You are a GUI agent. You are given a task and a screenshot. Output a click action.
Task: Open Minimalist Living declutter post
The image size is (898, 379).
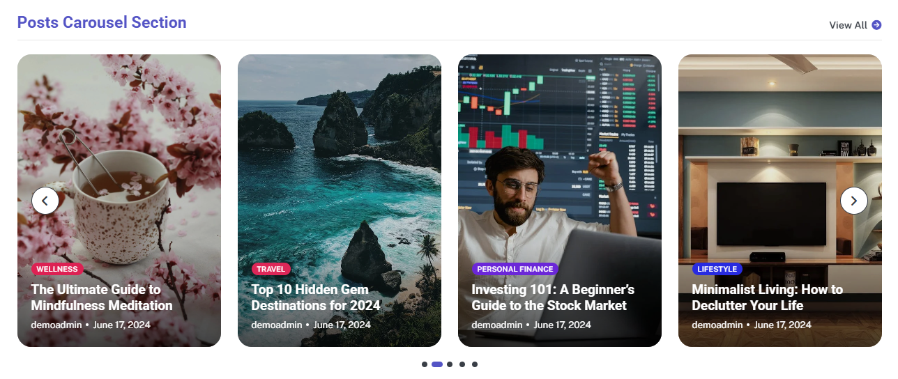point(767,297)
